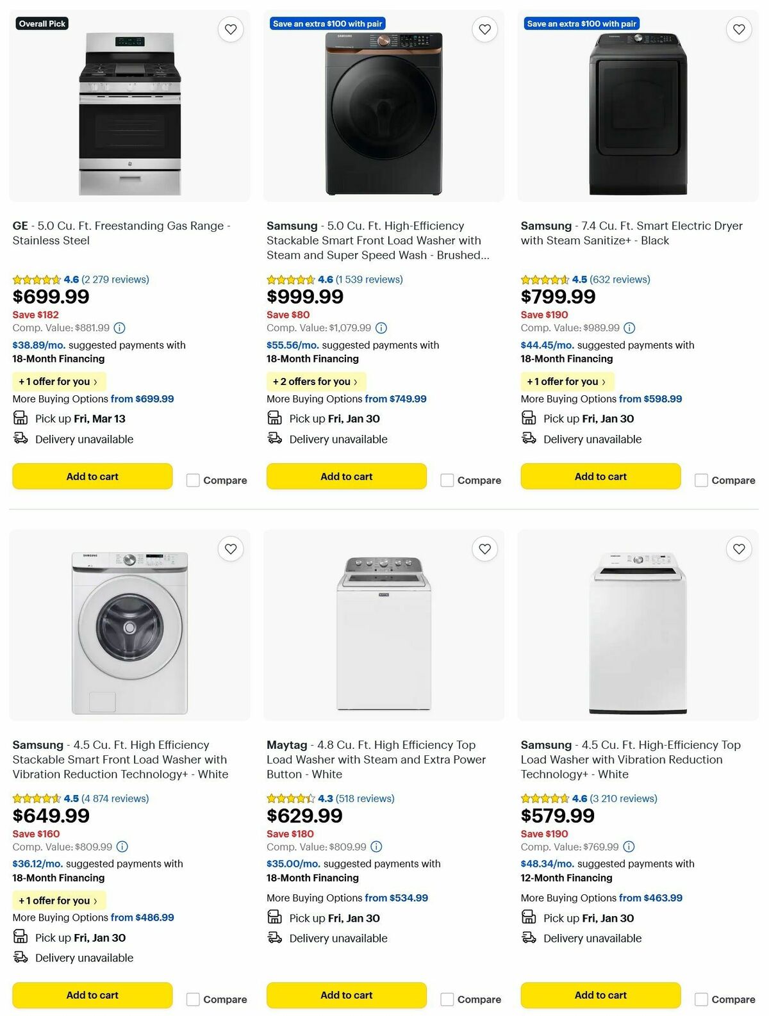Viewport: 769px width, 1016px height.
Task: Add the Samsung dryer to cart
Action: point(600,476)
